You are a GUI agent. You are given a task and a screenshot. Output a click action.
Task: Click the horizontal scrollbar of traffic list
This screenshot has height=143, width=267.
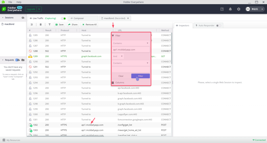point(65,136)
